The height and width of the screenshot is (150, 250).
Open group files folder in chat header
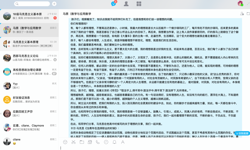point(248,14)
